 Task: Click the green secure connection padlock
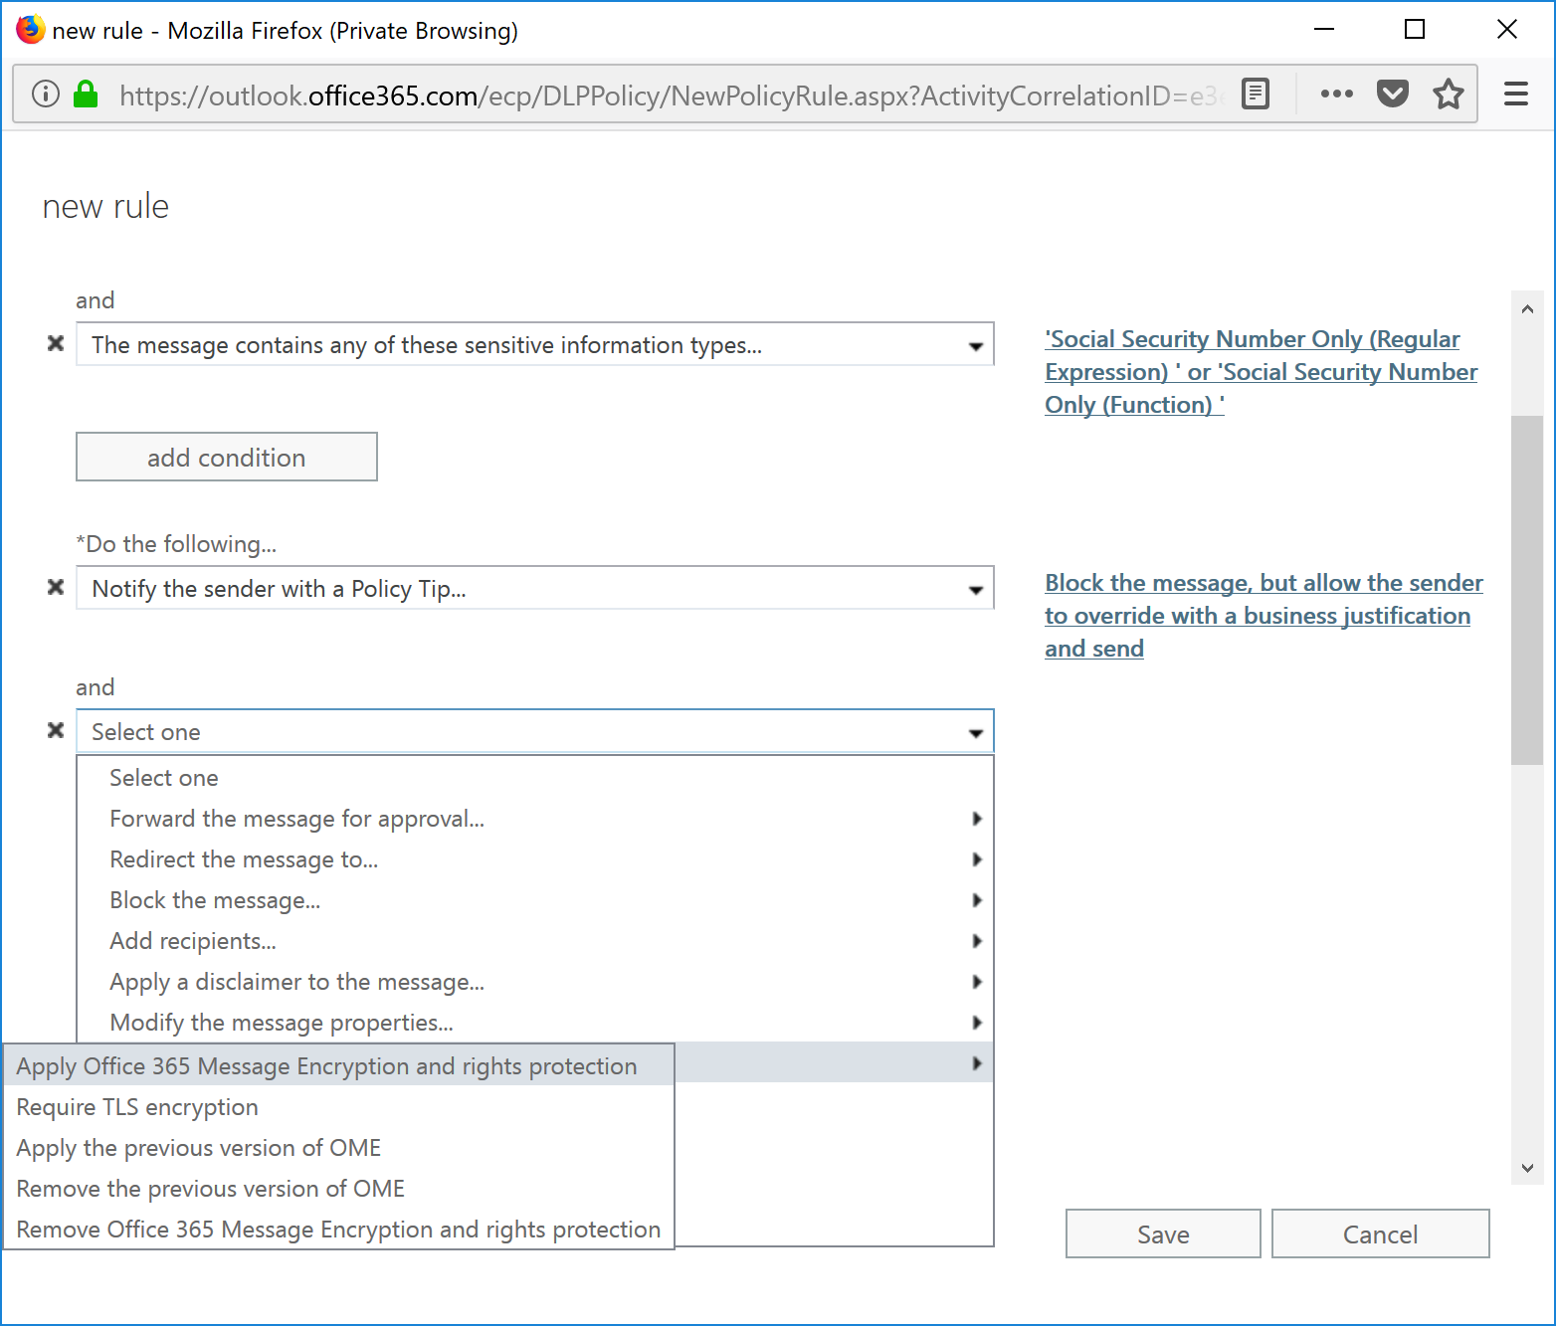87,95
